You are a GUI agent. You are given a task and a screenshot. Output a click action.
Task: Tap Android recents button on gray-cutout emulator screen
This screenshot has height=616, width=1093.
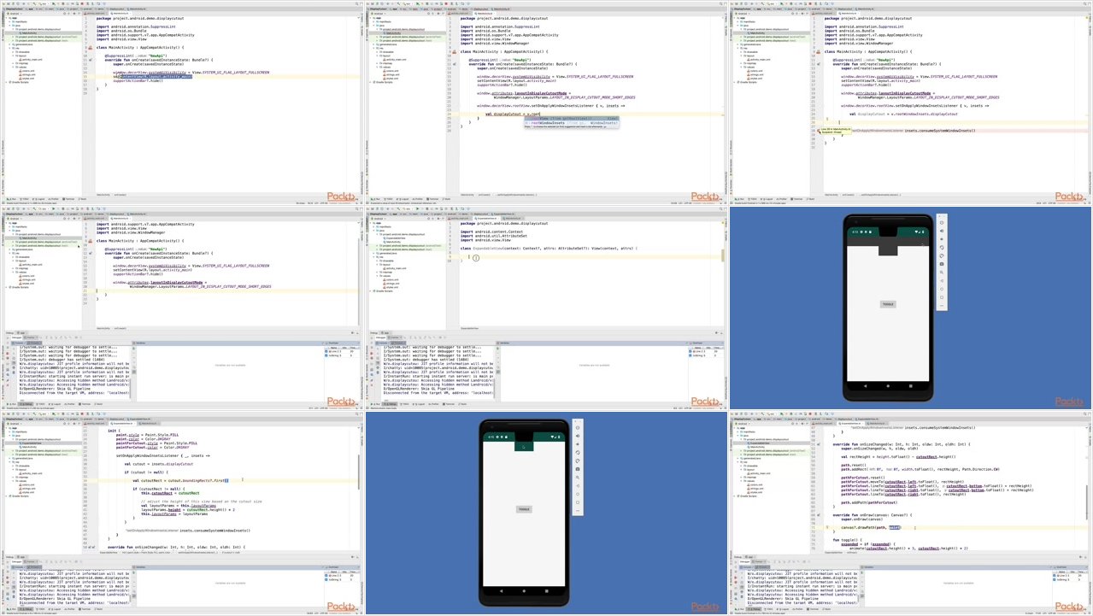point(911,386)
